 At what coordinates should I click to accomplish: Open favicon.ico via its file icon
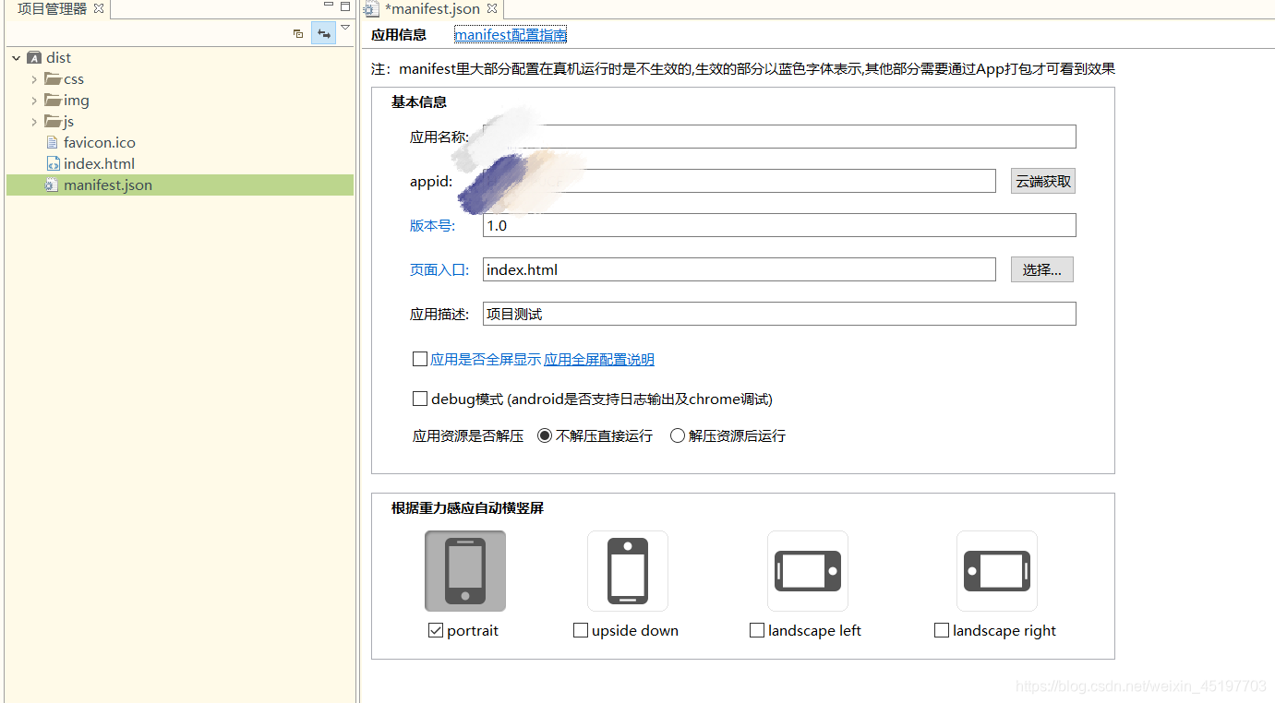coord(52,142)
